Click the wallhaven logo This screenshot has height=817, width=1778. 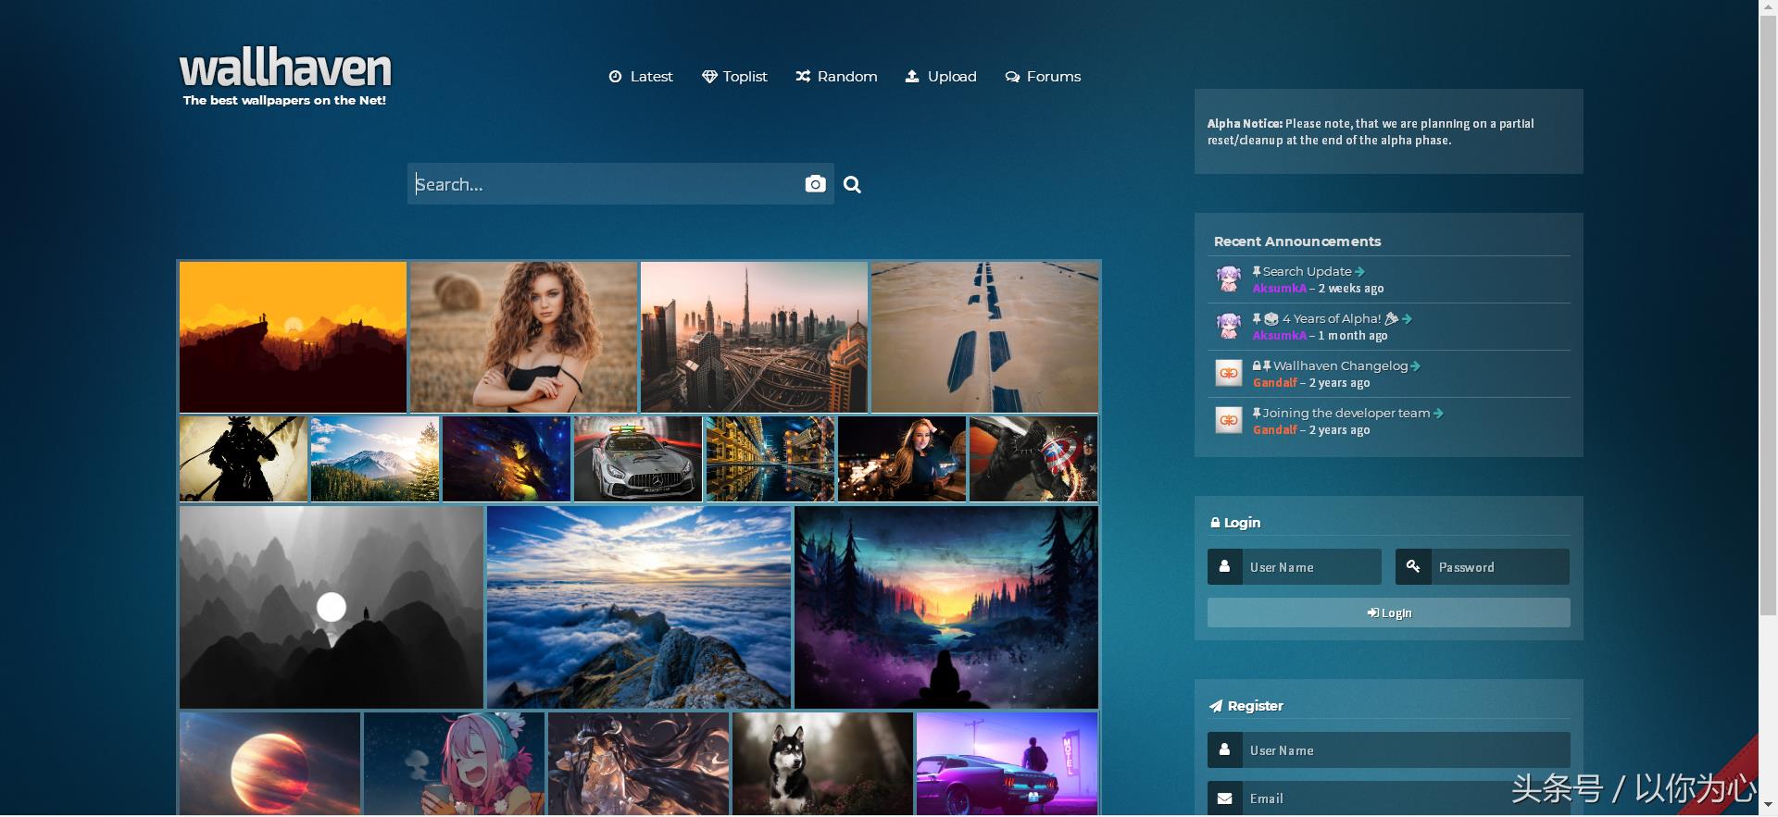tap(285, 69)
